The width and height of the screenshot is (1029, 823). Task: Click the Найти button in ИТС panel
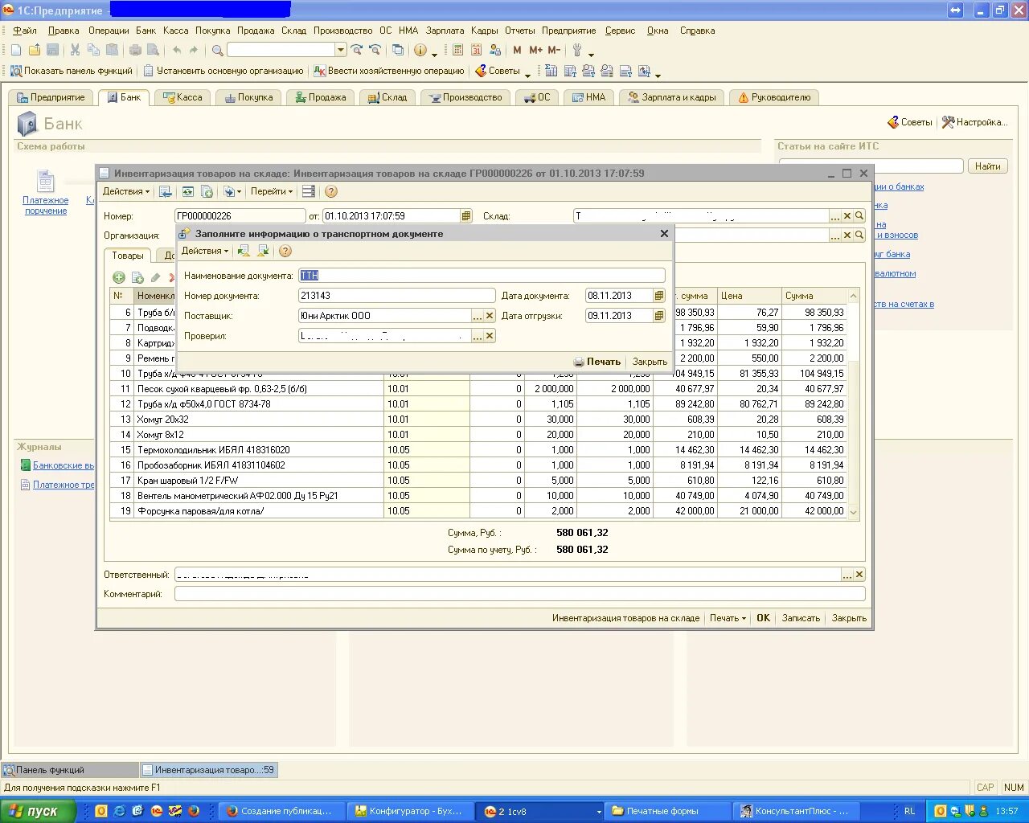tap(987, 166)
